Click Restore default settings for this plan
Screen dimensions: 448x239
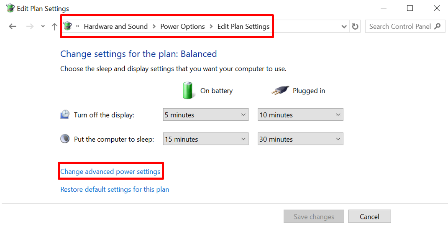click(115, 189)
